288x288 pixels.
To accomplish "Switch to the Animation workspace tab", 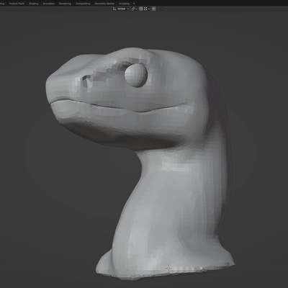I will click(48, 4).
